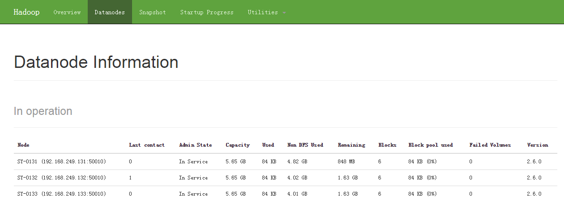The width and height of the screenshot is (564, 207).
Task: Go to Startup Progress tab
Action: click(206, 12)
